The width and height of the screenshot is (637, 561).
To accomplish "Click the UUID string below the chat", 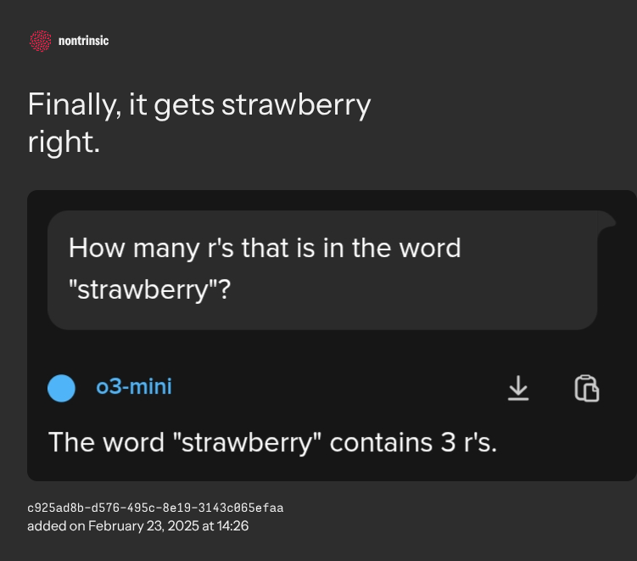I will [x=154, y=508].
